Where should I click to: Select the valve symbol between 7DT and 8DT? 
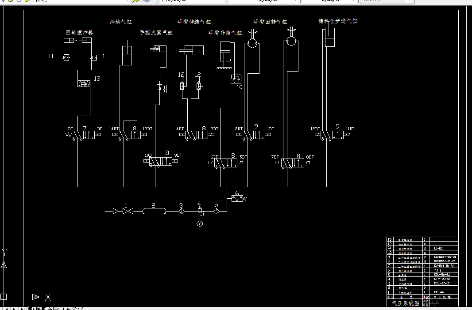pos(292,163)
